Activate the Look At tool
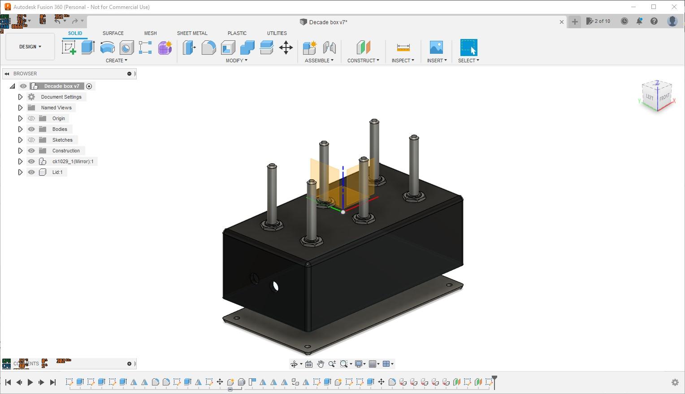Screen dimensions: 685x394 (309, 364)
